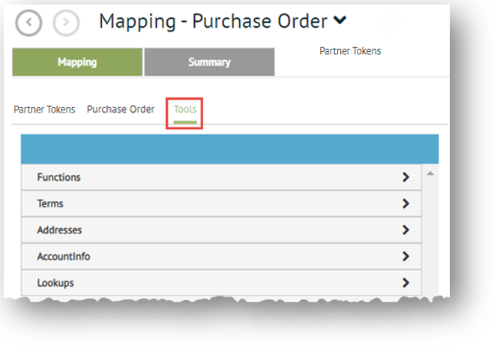Switch to the green Mapping tab

(x=77, y=62)
